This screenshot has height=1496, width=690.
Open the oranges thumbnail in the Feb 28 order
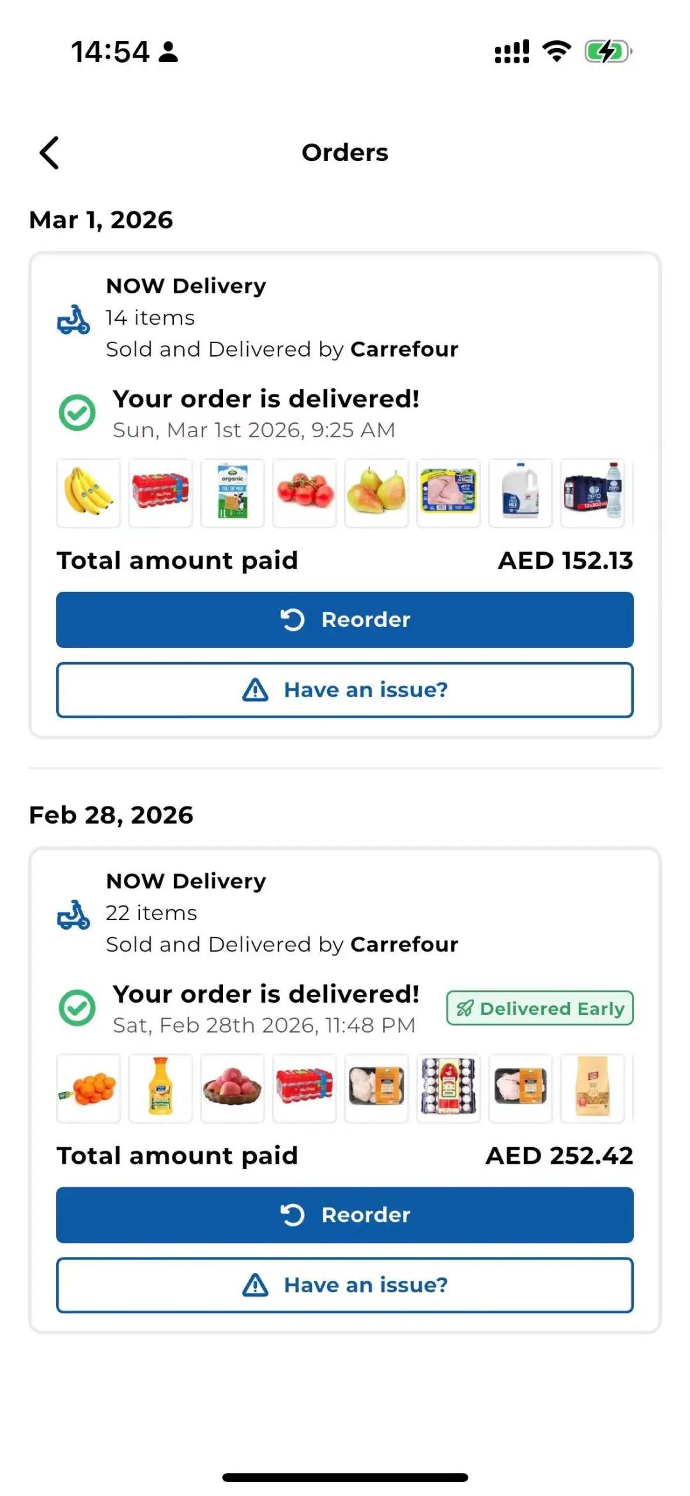(89, 1088)
